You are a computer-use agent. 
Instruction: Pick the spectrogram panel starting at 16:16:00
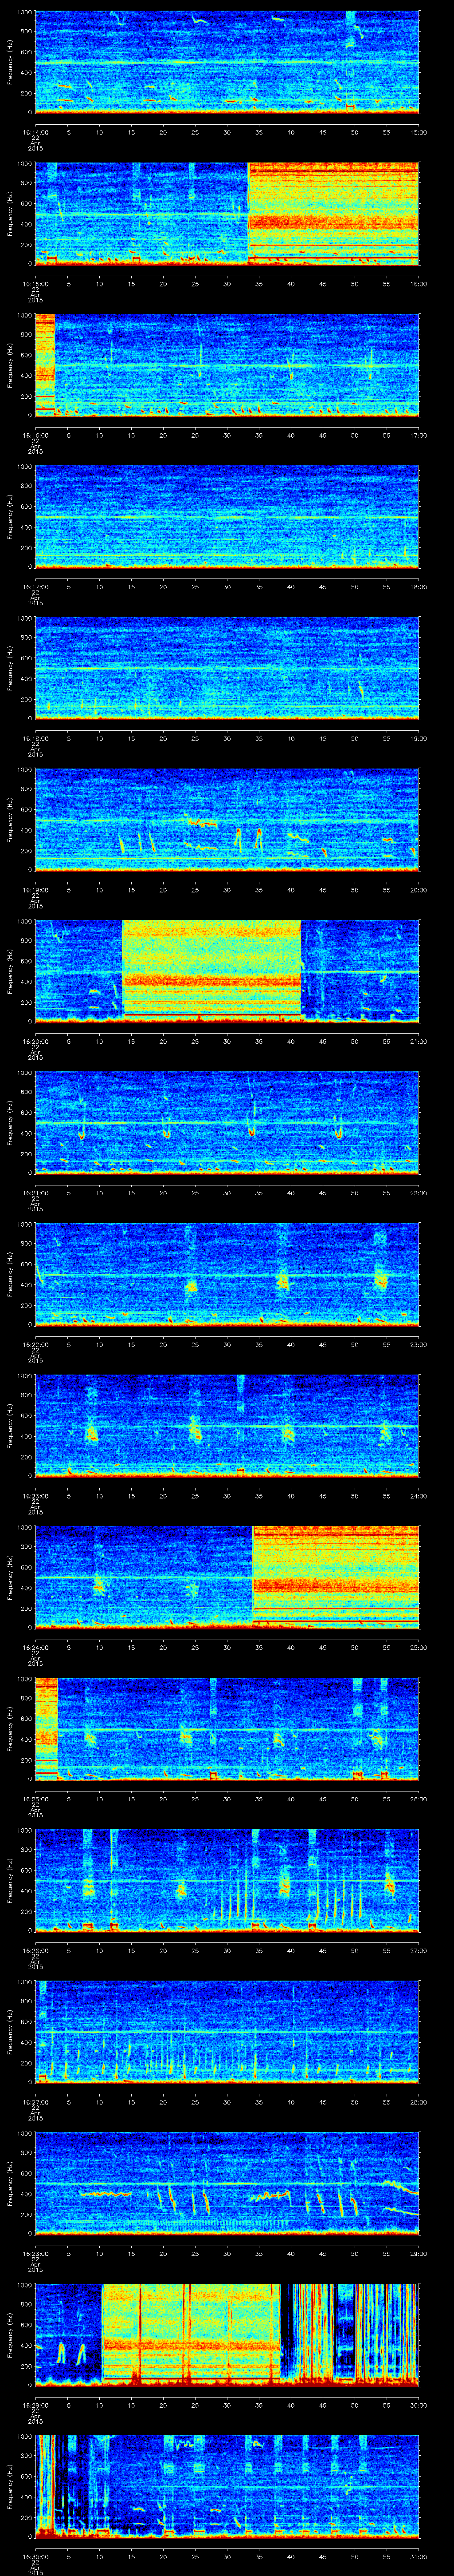[x=227, y=365]
